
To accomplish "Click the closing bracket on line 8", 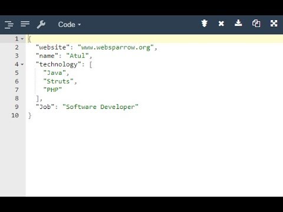I will coord(38,98).
